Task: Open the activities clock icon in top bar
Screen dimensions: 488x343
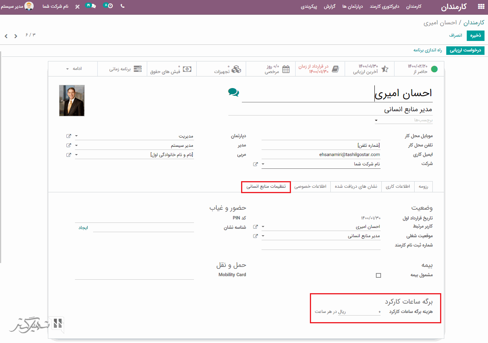Action: [109, 6]
